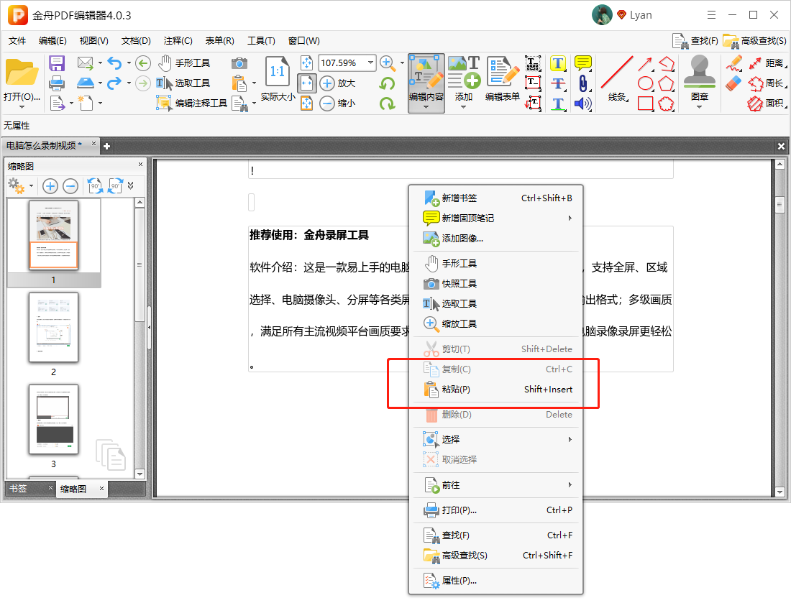Select the eraser tool

coord(734,83)
